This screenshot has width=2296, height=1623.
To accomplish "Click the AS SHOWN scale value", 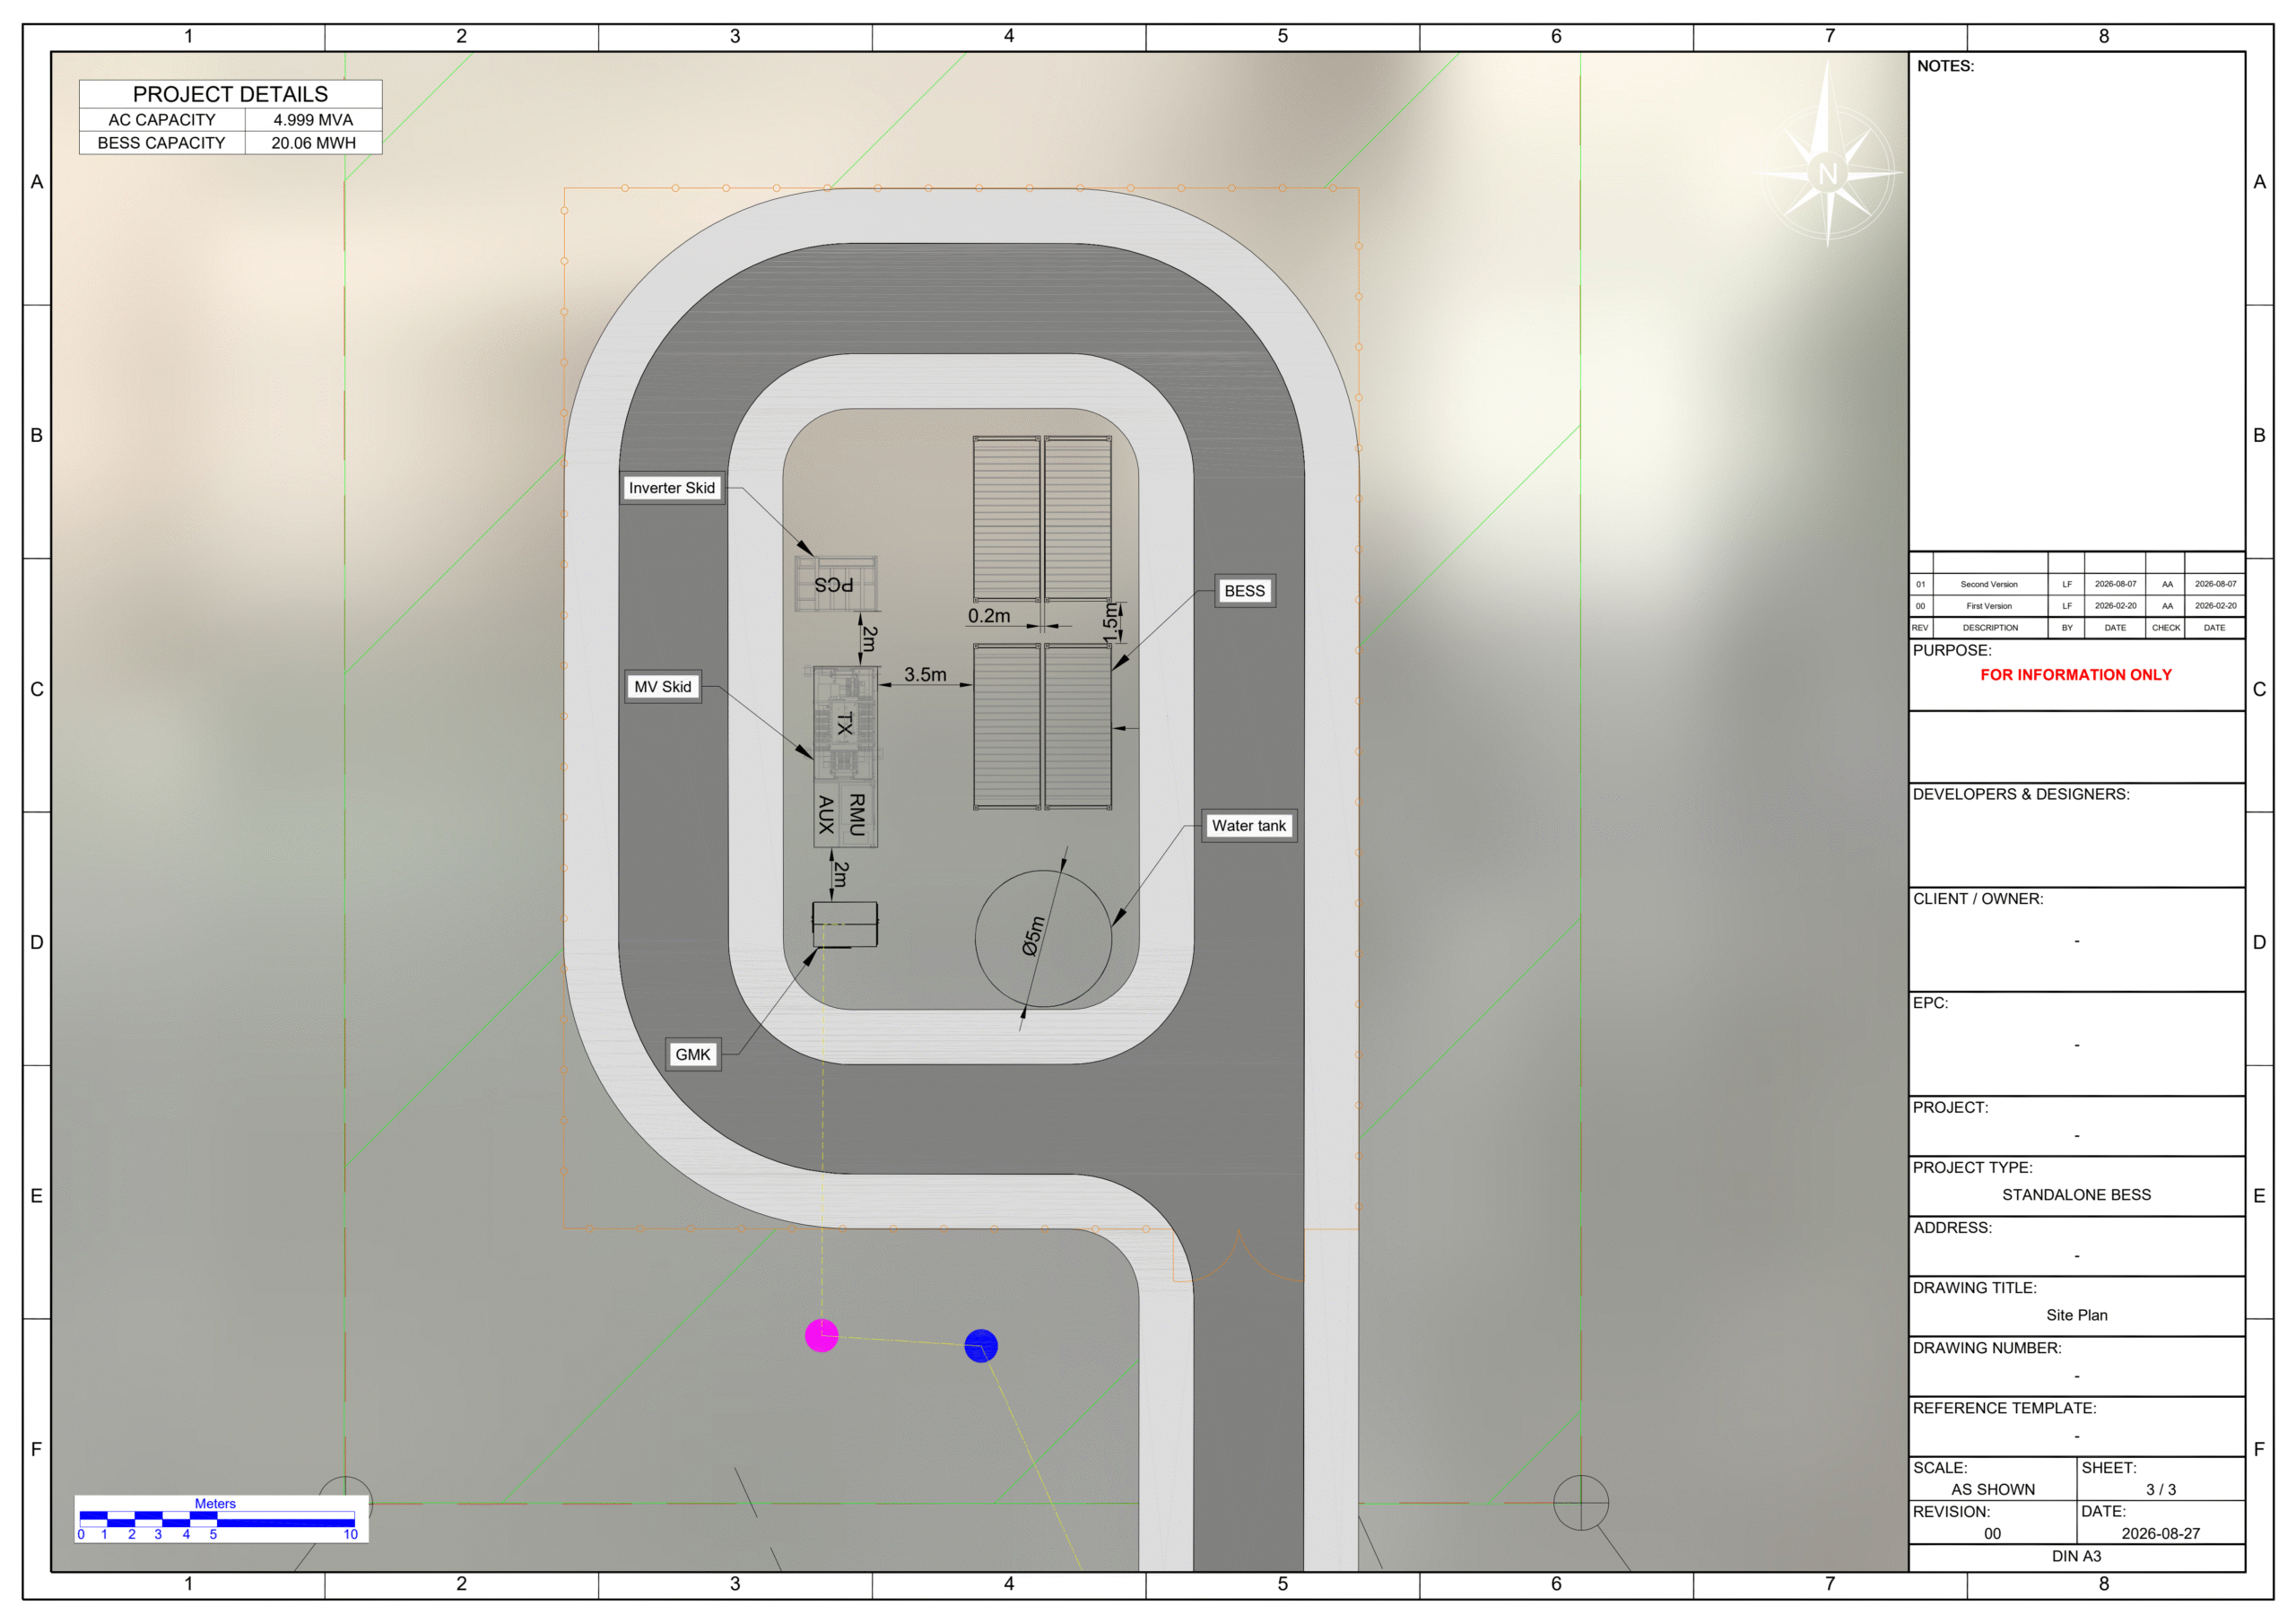I will point(1993,1489).
